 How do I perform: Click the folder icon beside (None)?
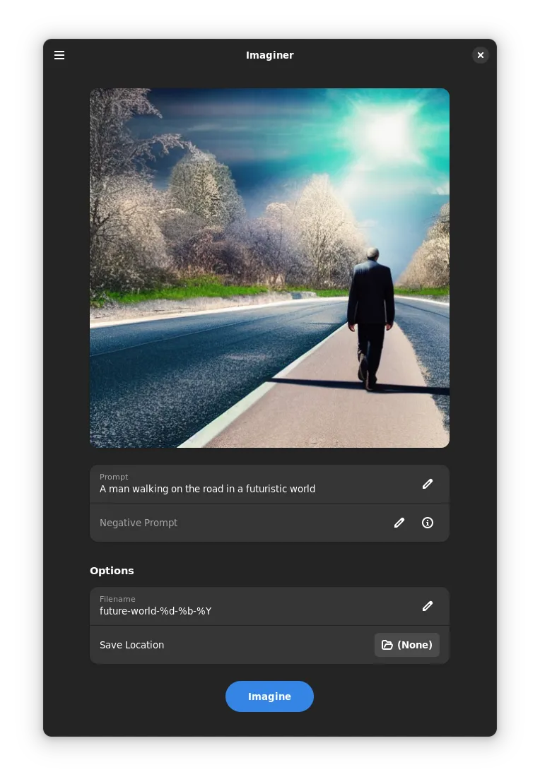coord(387,645)
